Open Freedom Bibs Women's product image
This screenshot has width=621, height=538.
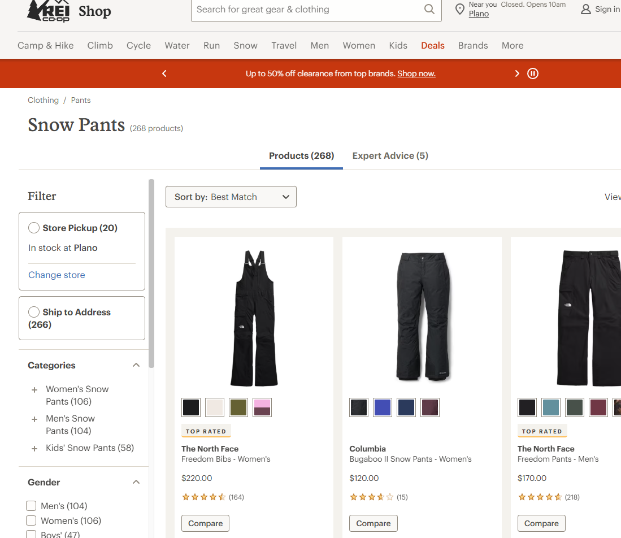[254, 318]
